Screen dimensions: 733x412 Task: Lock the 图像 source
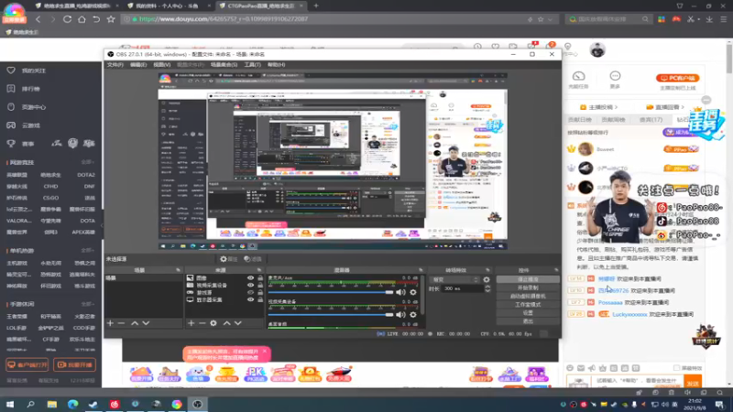pyautogui.click(x=260, y=278)
